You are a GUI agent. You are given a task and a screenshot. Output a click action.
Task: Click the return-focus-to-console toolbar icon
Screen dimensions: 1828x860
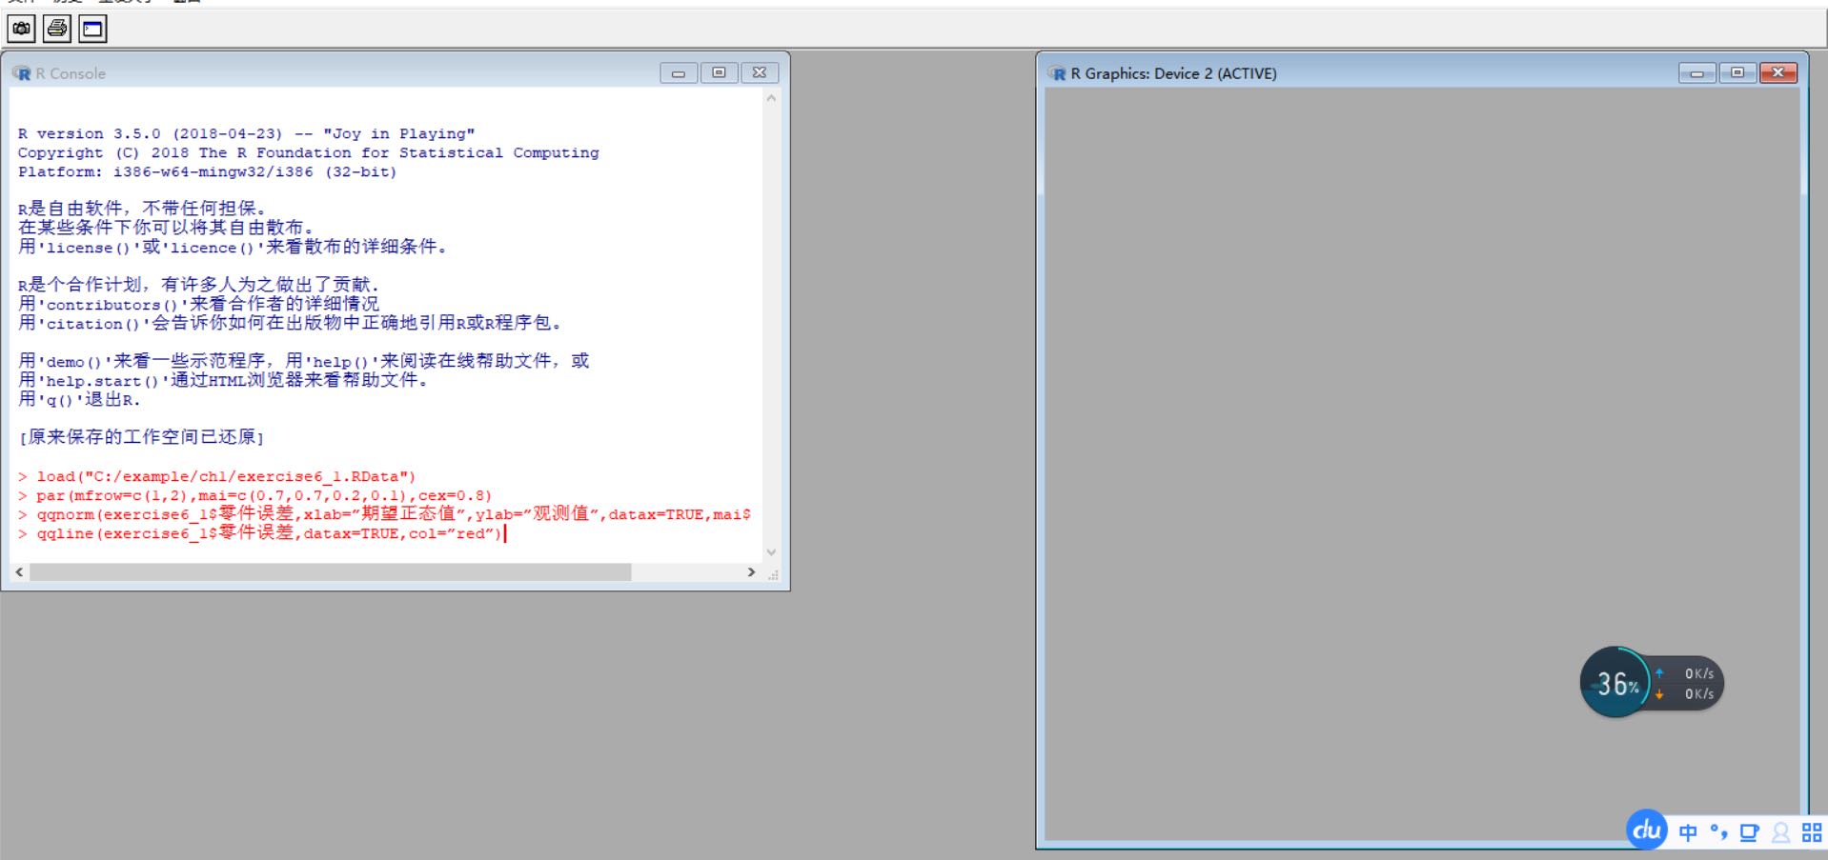(x=92, y=30)
